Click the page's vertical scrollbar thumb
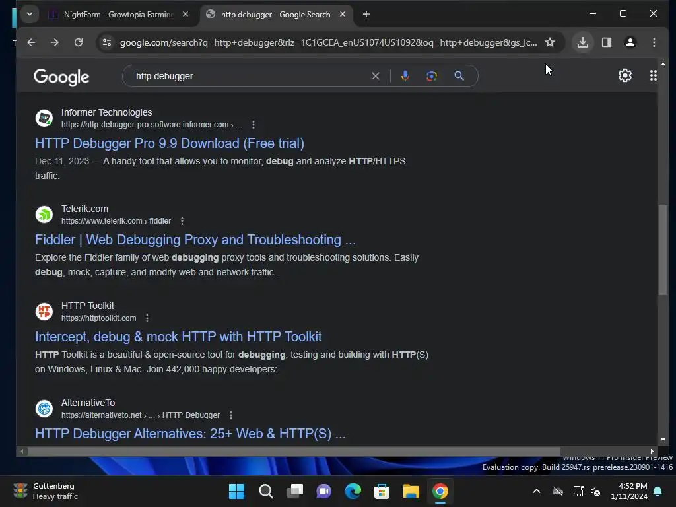The image size is (676, 507). (663, 250)
